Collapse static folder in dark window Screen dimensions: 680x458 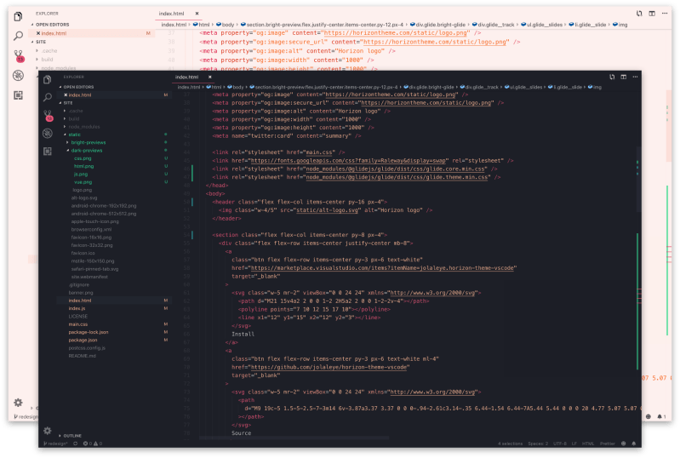point(72,135)
